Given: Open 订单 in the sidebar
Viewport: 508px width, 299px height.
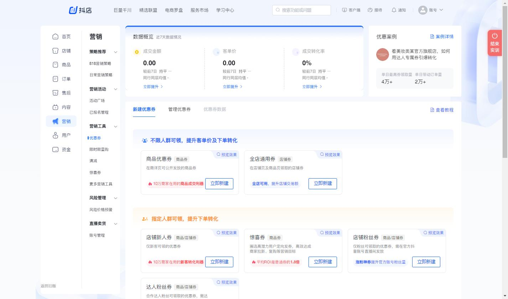Looking at the screenshot, I should [61, 79].
